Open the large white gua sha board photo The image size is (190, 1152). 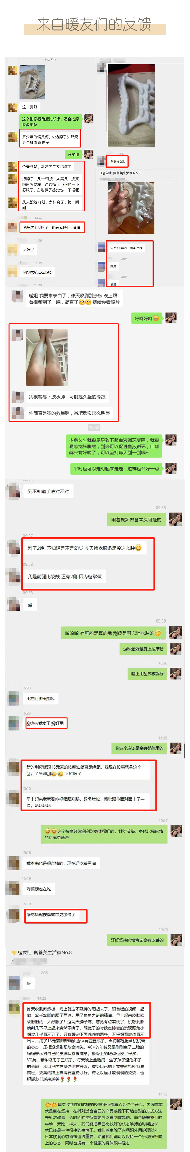coord(131,106)
